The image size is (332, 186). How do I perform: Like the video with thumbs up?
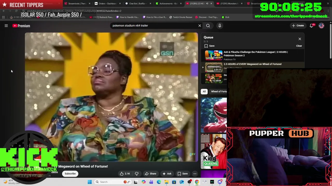125,174
